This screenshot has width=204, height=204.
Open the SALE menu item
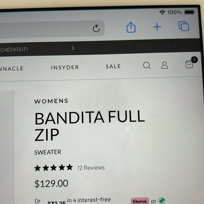point(113,66)
